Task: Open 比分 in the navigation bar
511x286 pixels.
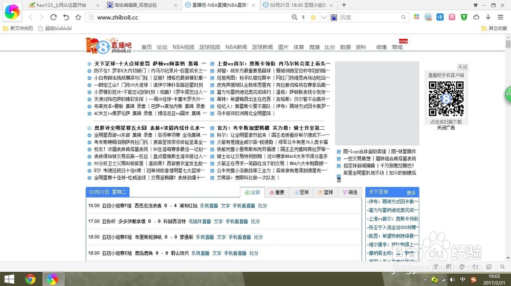Action: pyautogui.click(x=330, y=47)
